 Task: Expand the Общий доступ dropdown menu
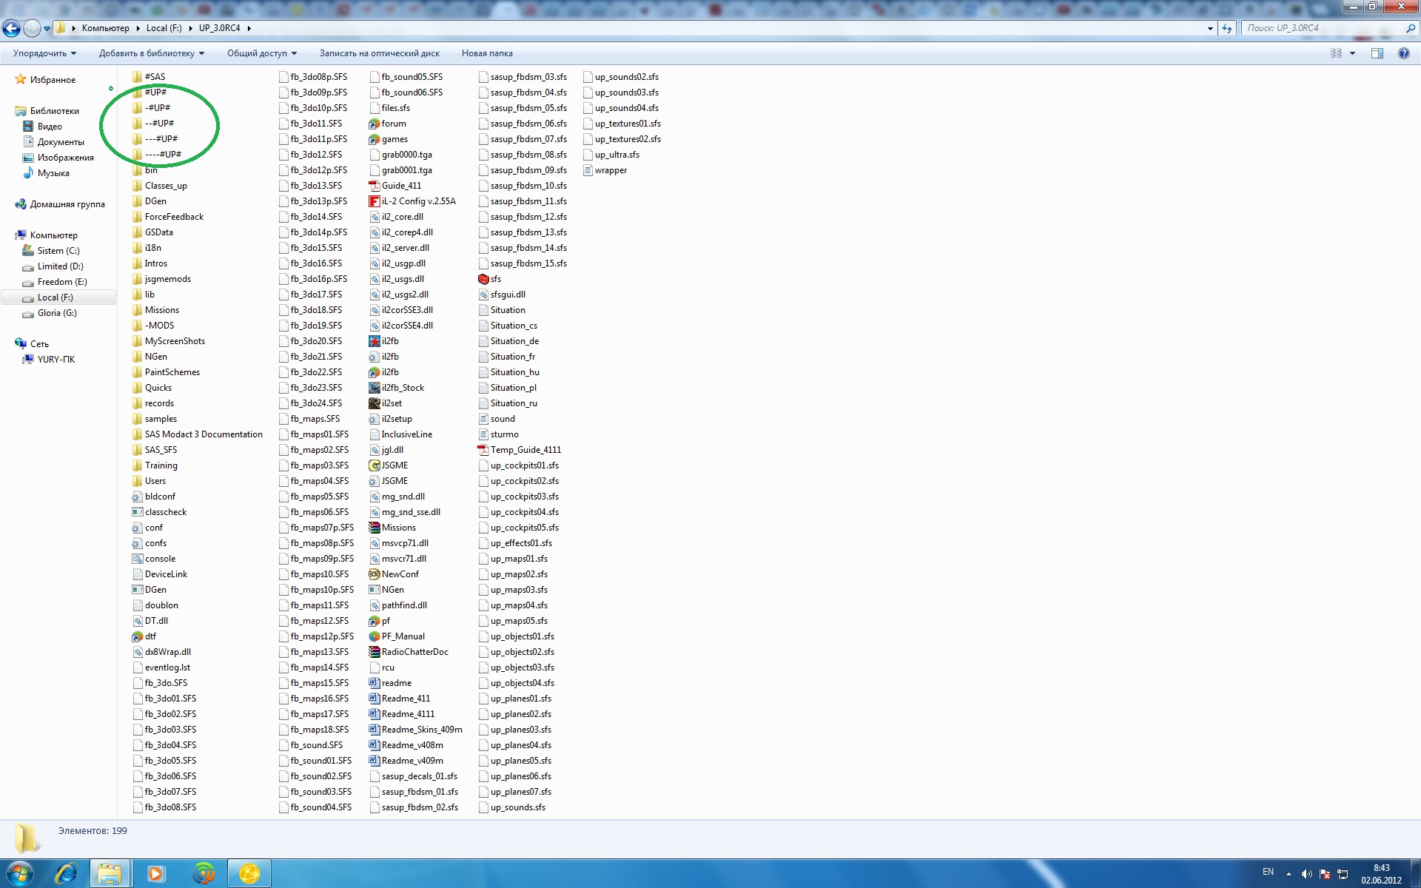click(x=261, y=53)
